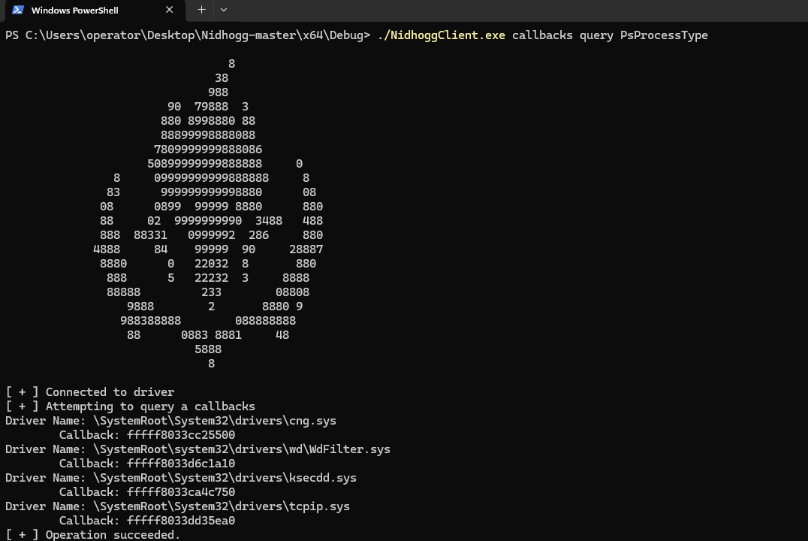This screenshot has height=541, width=808.
Task: Open a new tab with the plus button
Action: (x=201, y=10)
